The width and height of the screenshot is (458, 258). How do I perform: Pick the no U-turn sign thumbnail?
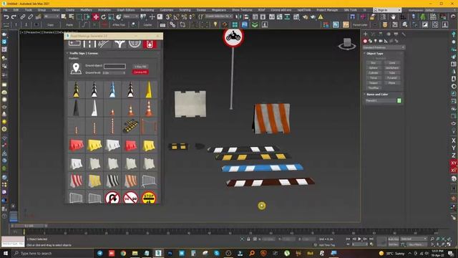pos(112,198)
